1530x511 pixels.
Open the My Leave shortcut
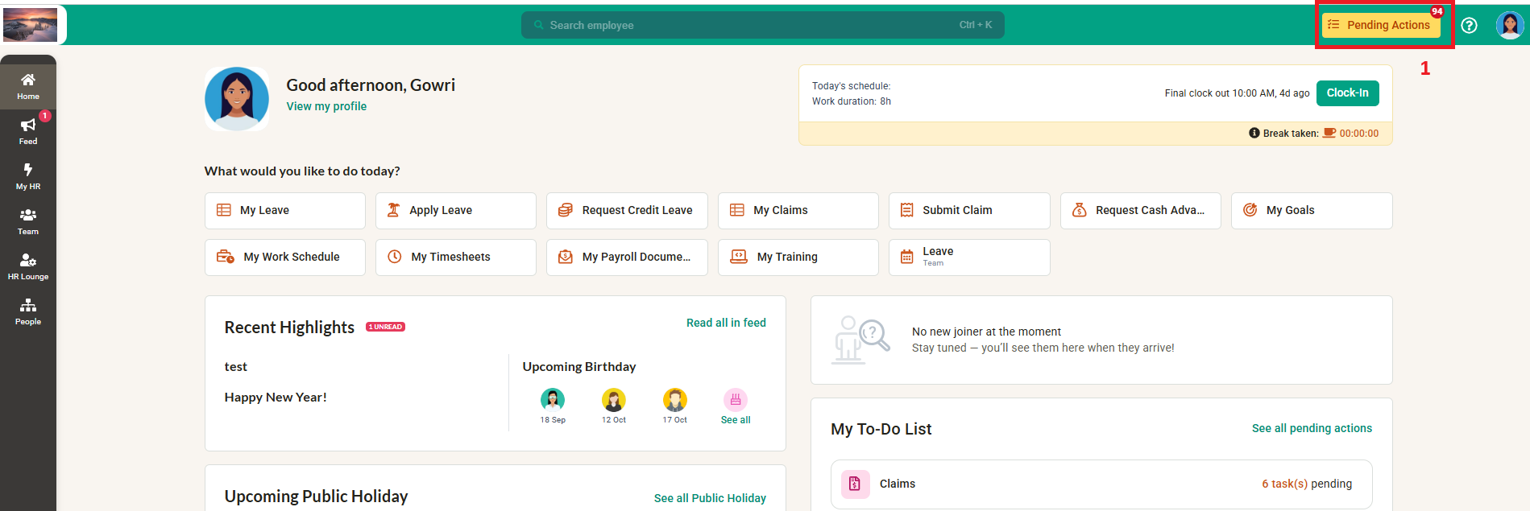coord(285,211)
